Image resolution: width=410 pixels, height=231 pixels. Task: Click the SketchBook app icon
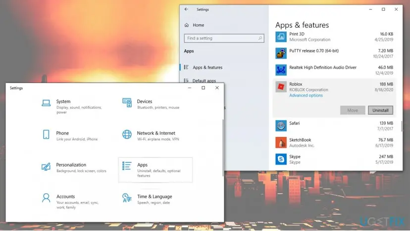[281, 142]
